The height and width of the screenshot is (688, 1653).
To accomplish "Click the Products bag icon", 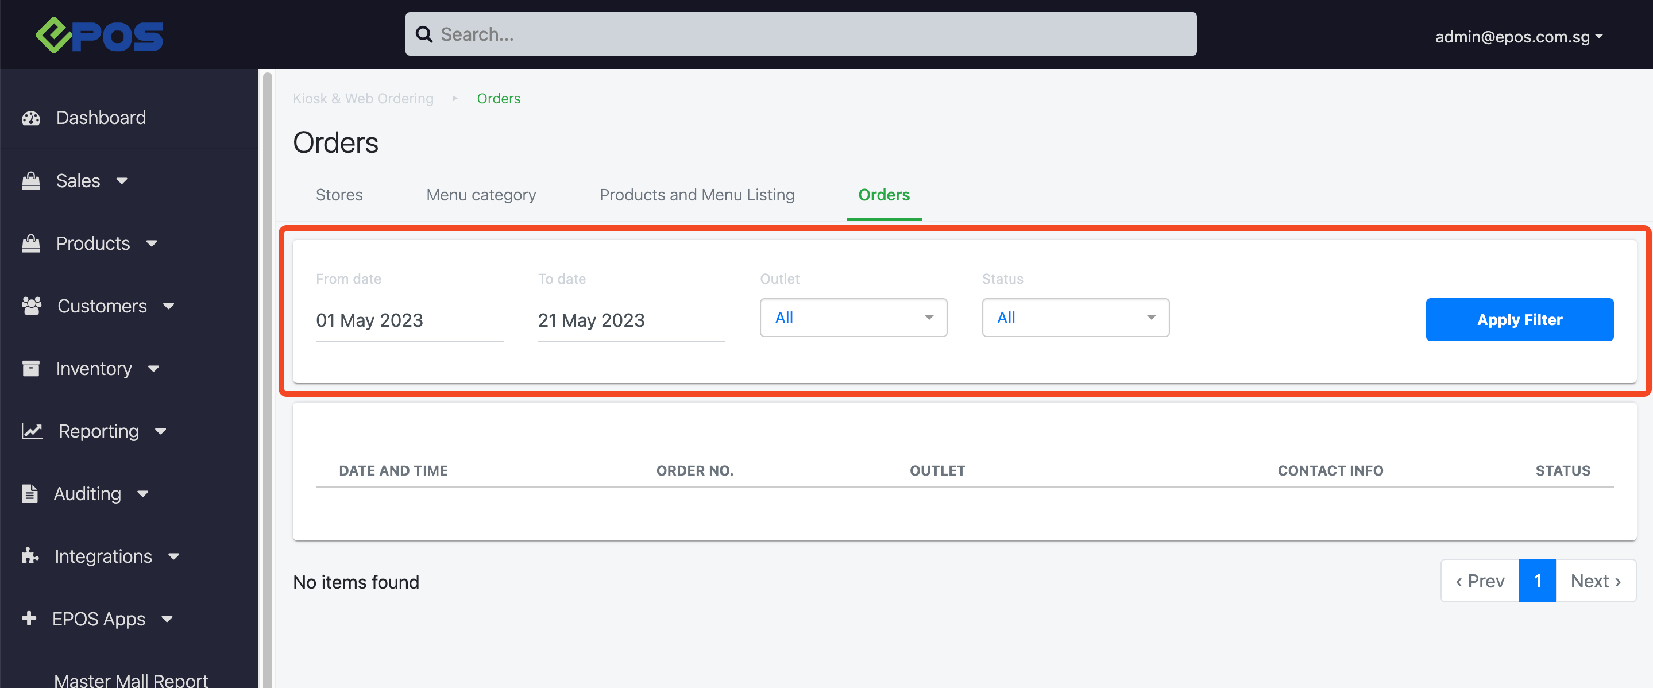I will click(31, 244).
